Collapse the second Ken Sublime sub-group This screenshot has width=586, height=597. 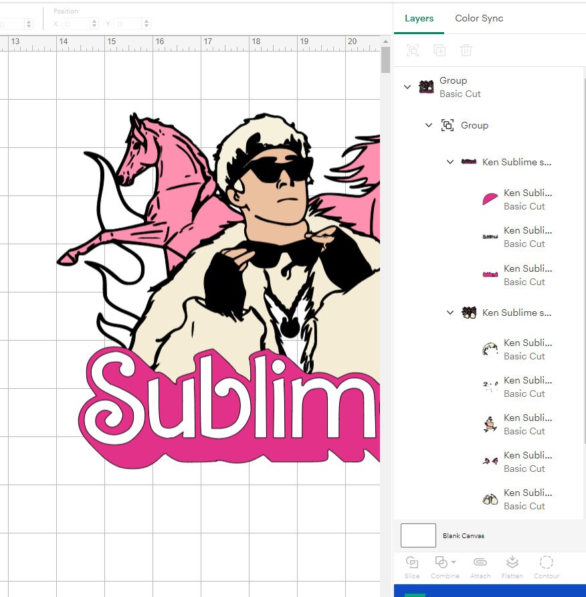click(x=450, y=313)
